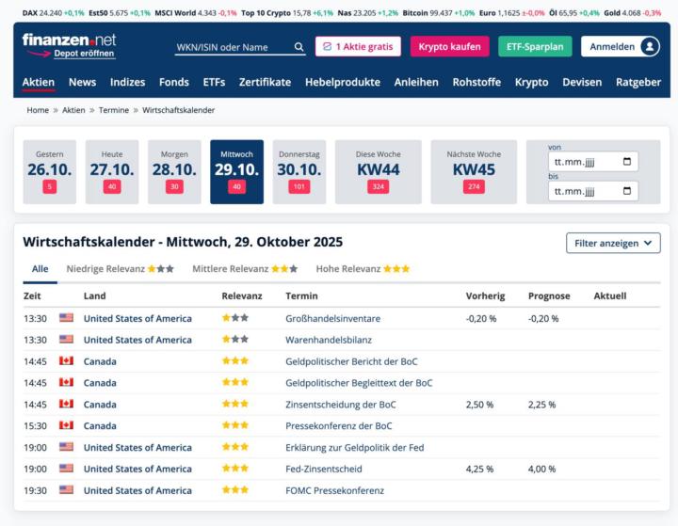The image size is (678, 526).
Task: Click the user profile icon in Anmelden
Action: pyautogui.click(x=649, y=47)
